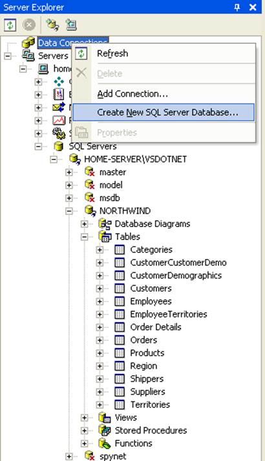Expand the master database node

point(69,172)
